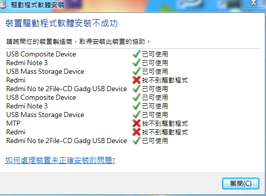Click the 已可使用 status of first USB Composite Device
This screenshot has height=196, width=266.
pyautogui.click(x=155, y=54)
